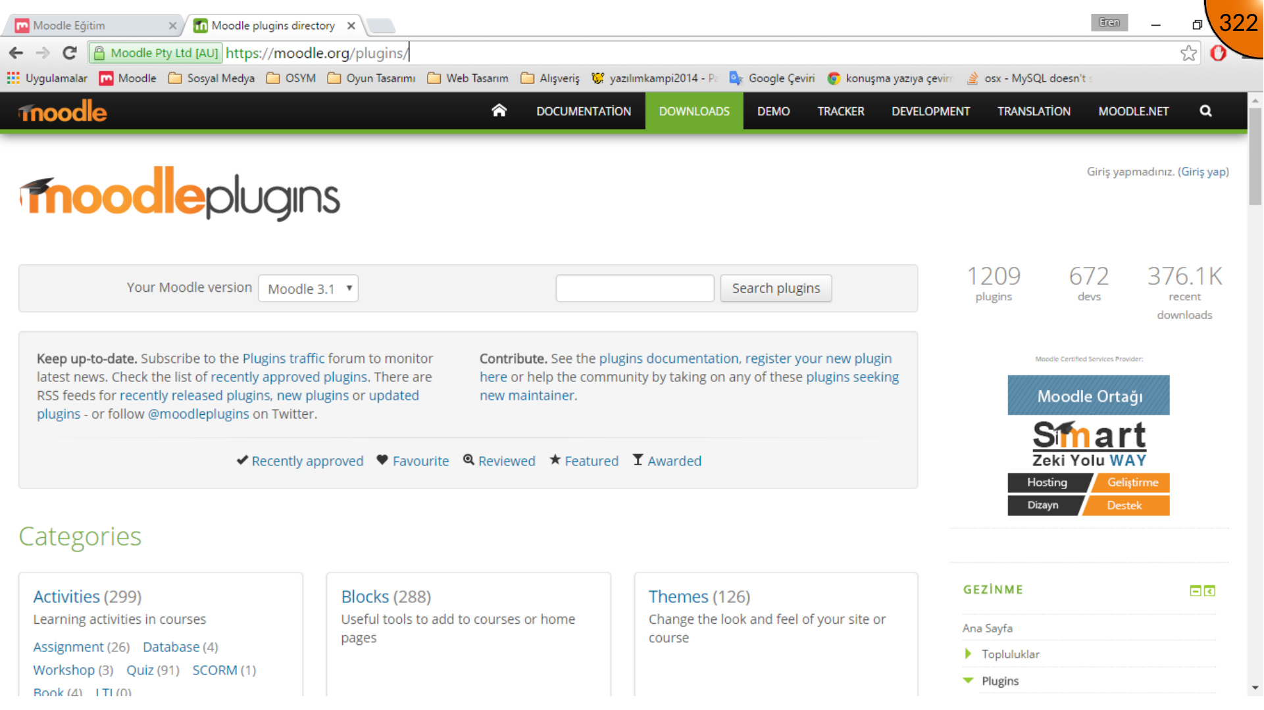
Task: Click the plugin search text field
Action: click(x=634, y=288)
